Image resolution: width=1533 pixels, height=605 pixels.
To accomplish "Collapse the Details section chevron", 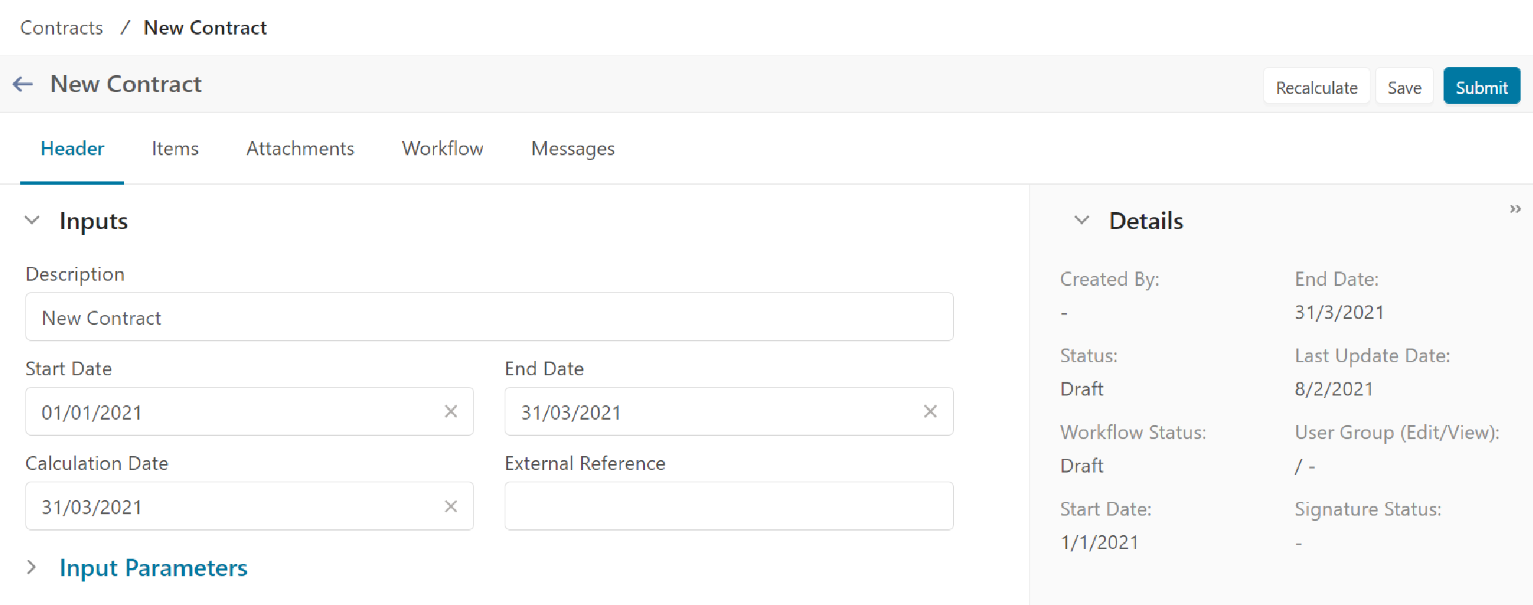I will [1081, 221].
